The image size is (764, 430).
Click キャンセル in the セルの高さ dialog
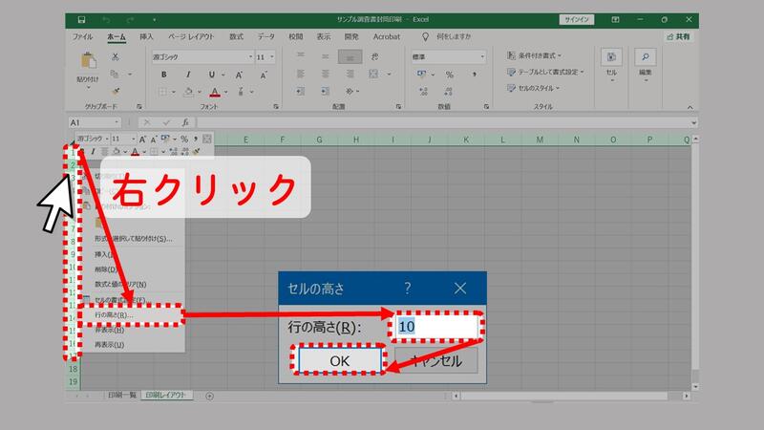[436, 361]
